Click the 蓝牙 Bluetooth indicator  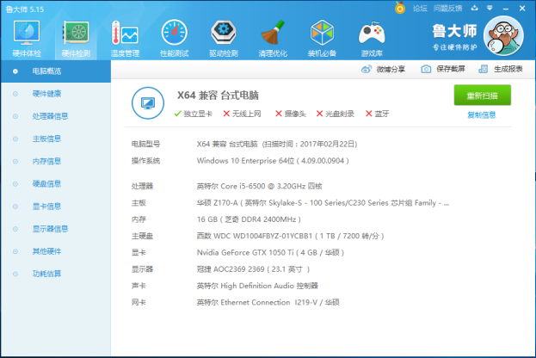point(378,114)
